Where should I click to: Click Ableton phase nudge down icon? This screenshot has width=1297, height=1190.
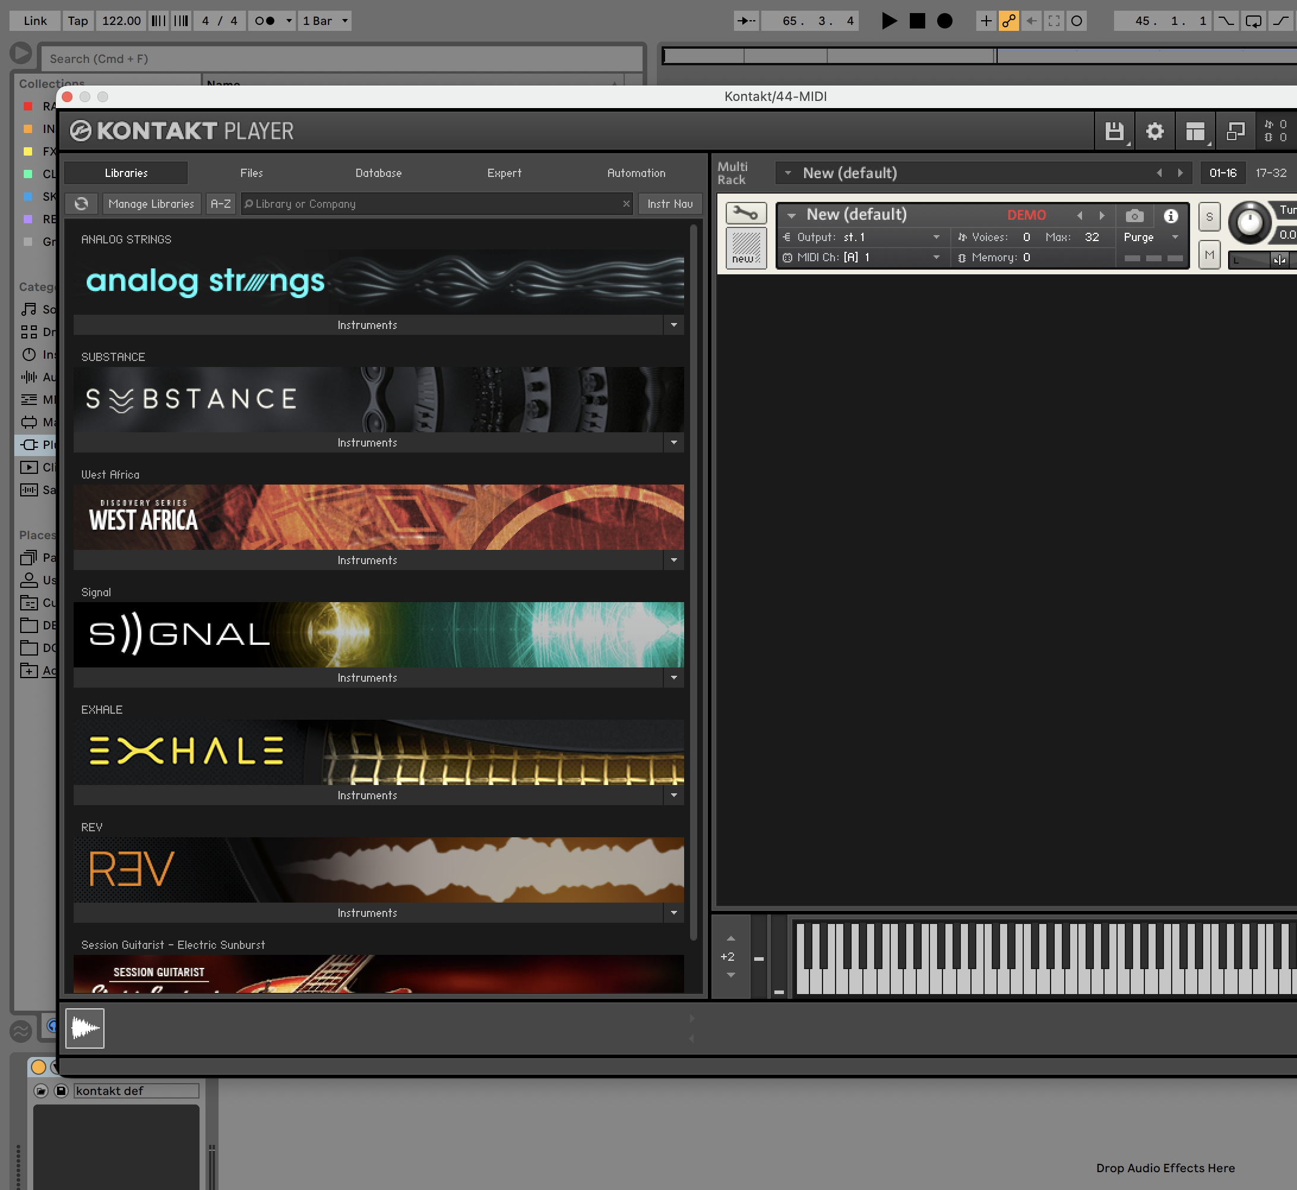pyautogui.click(x=159, y=21)
